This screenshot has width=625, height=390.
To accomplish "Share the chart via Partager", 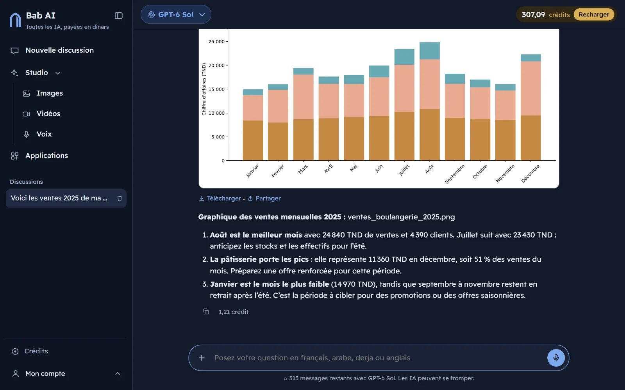I will point(264,198).
